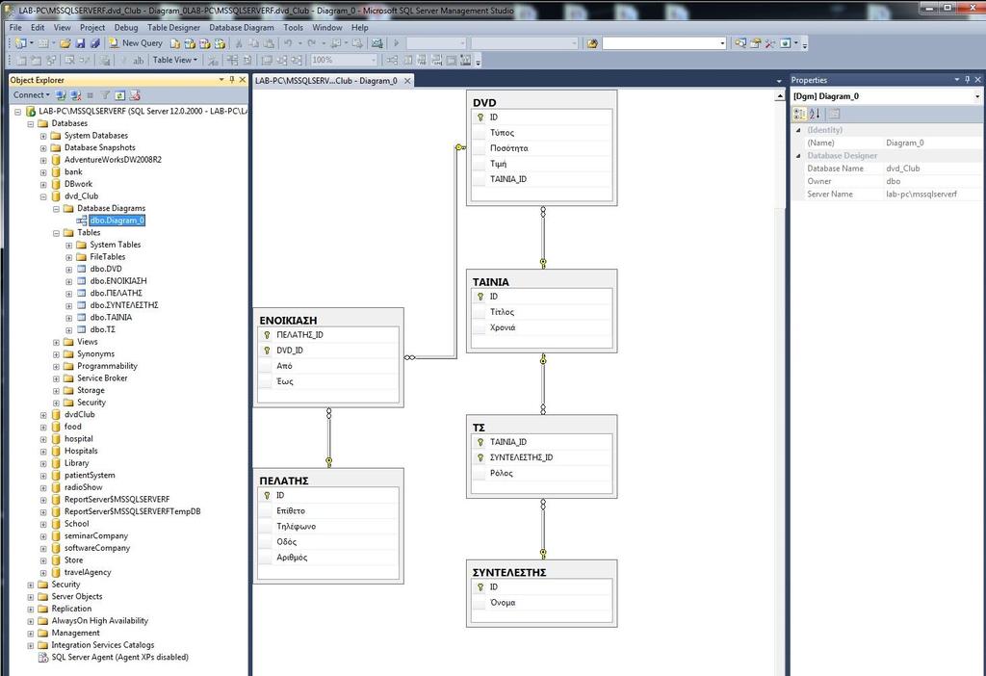Open the Table Designer menu
Image resolution: width=986 pixels, height=676 pixels.
point(173,28)
